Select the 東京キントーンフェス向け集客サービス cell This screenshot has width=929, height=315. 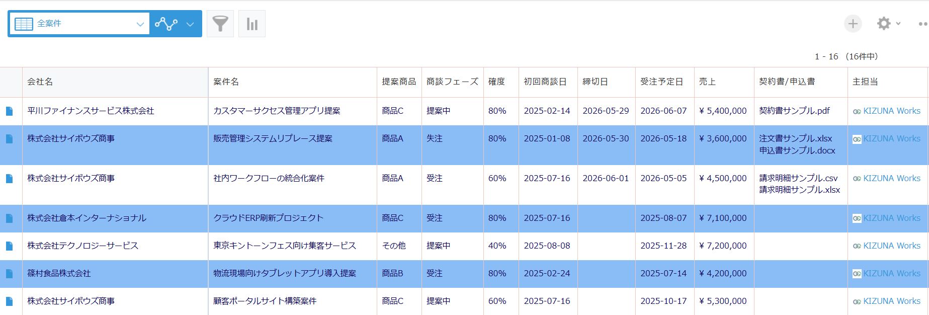coord(293,246)
